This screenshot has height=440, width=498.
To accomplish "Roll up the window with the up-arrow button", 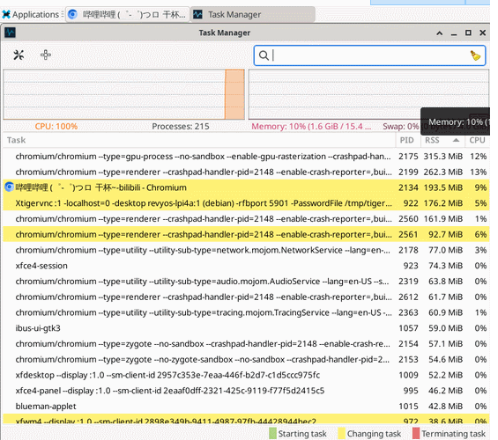I will point(440,33).
